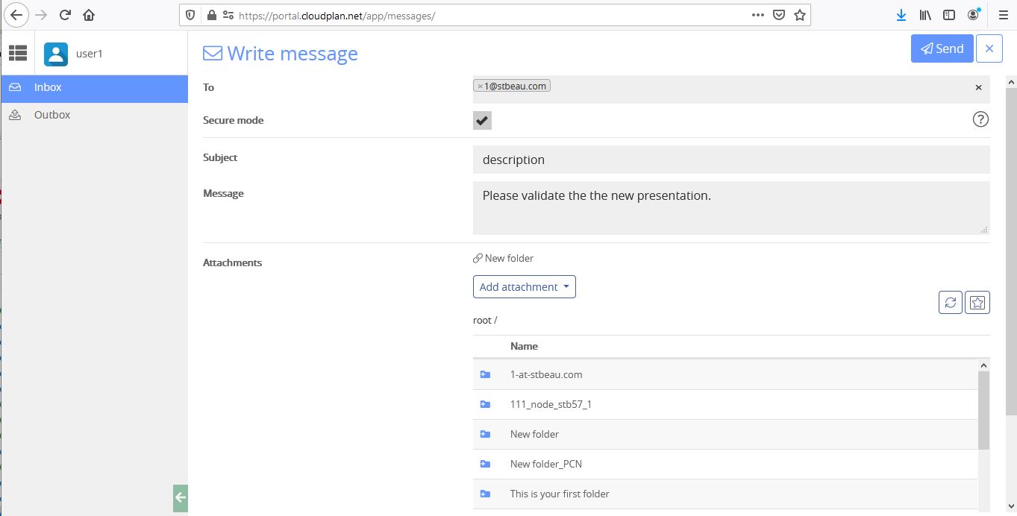Click the Outbox upload icon
This screenshot has width=1017, height=516.
pos(16,114)
